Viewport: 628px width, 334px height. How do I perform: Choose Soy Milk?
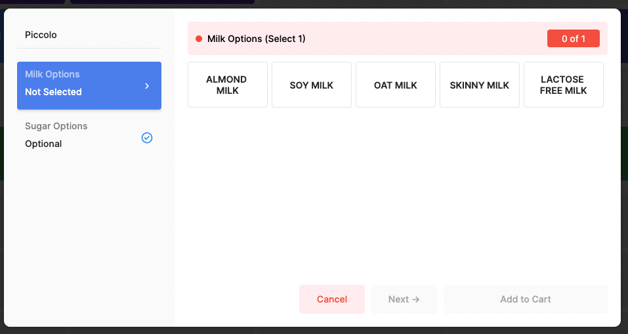click(312, 85)
